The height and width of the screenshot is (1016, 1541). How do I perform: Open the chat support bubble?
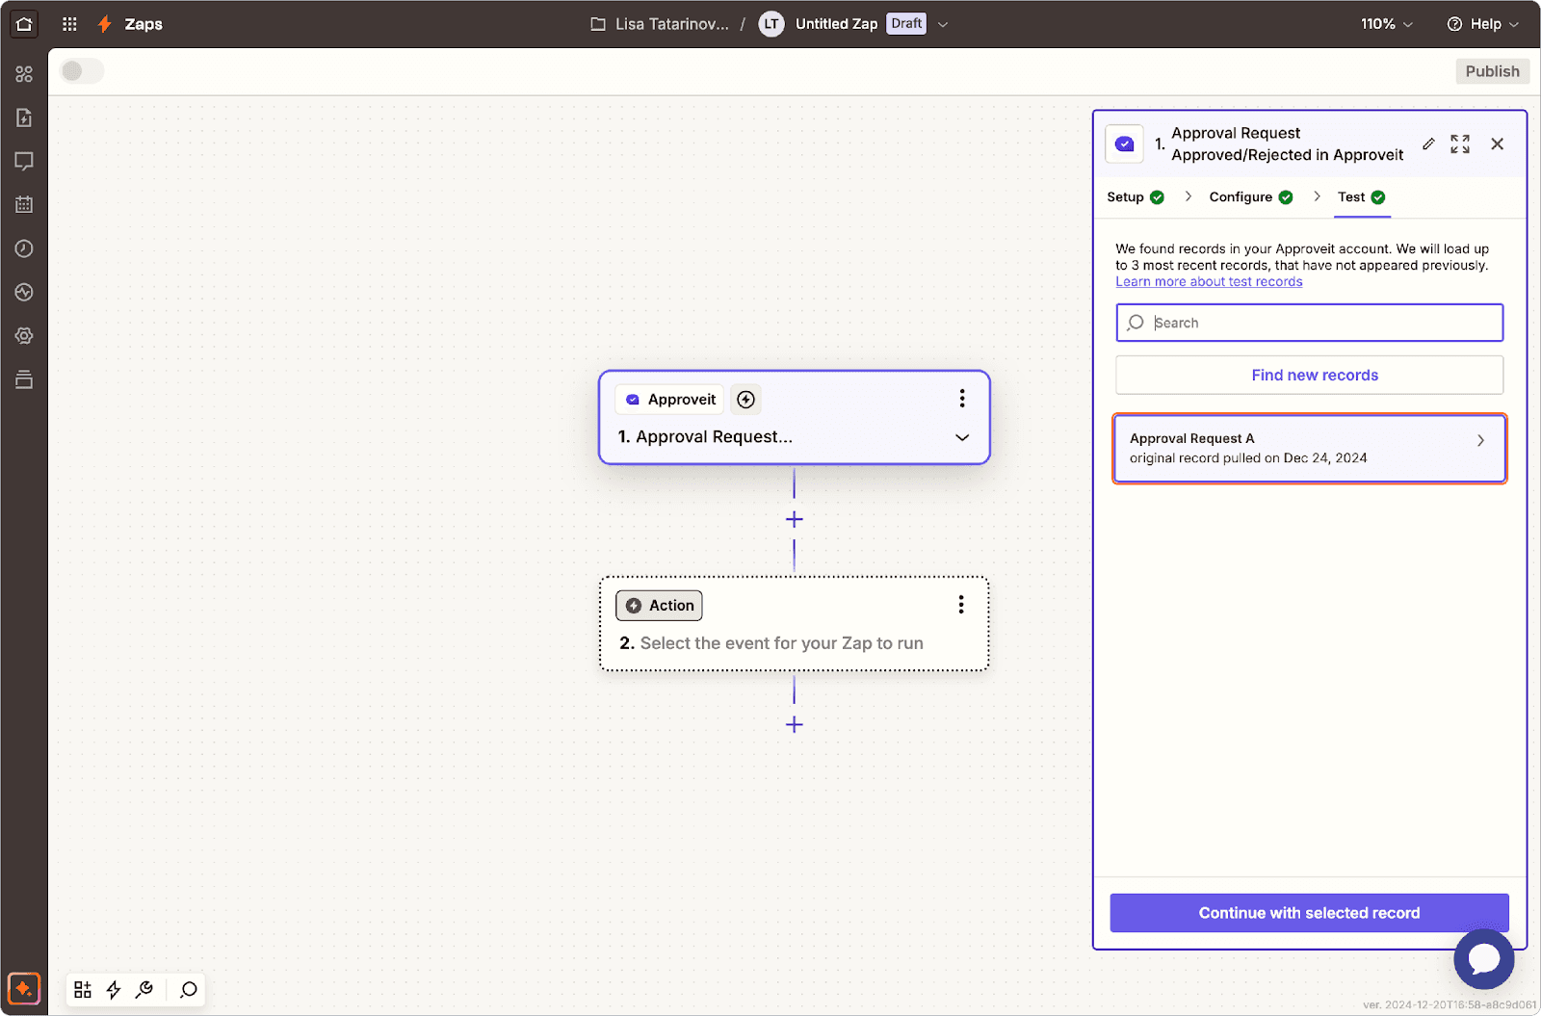(1484, 958)
